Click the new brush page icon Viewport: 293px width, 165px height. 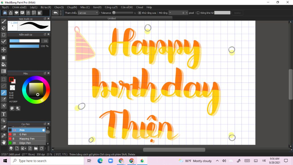(x=17, y=148)
